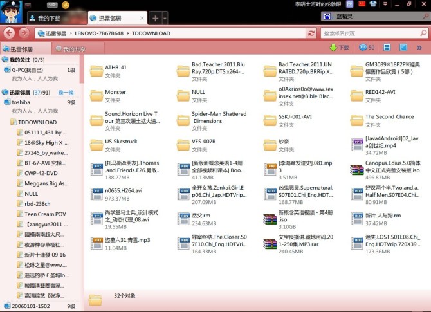Click the blue picture view icon
Viewport: 431px width, 312px height.
pyautogui.click(x=403, y=48)
